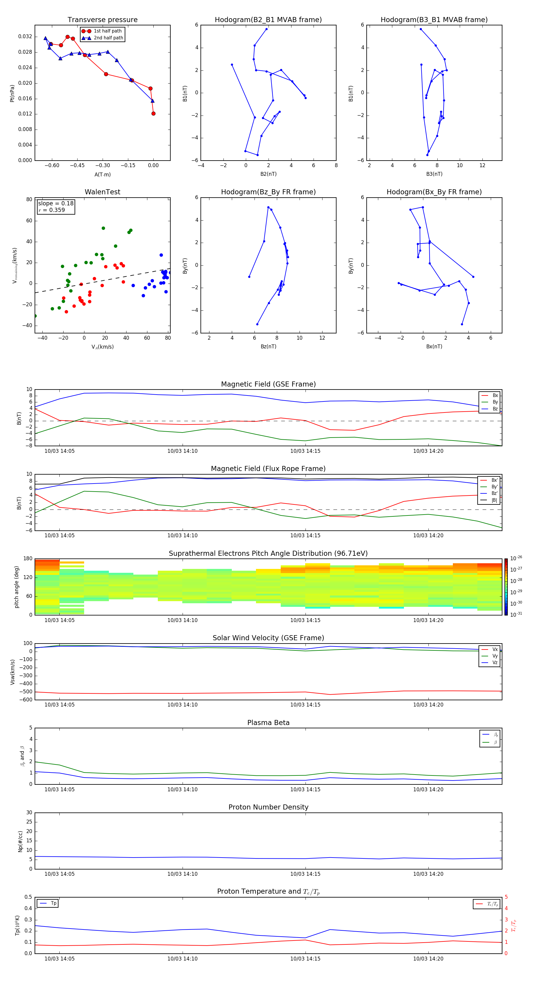The height and width of the screenshot is (985, 537).
Task: Click the "β" entry in Plasma Beta legend
Action: pyautogui.click(x=490, y=743)
